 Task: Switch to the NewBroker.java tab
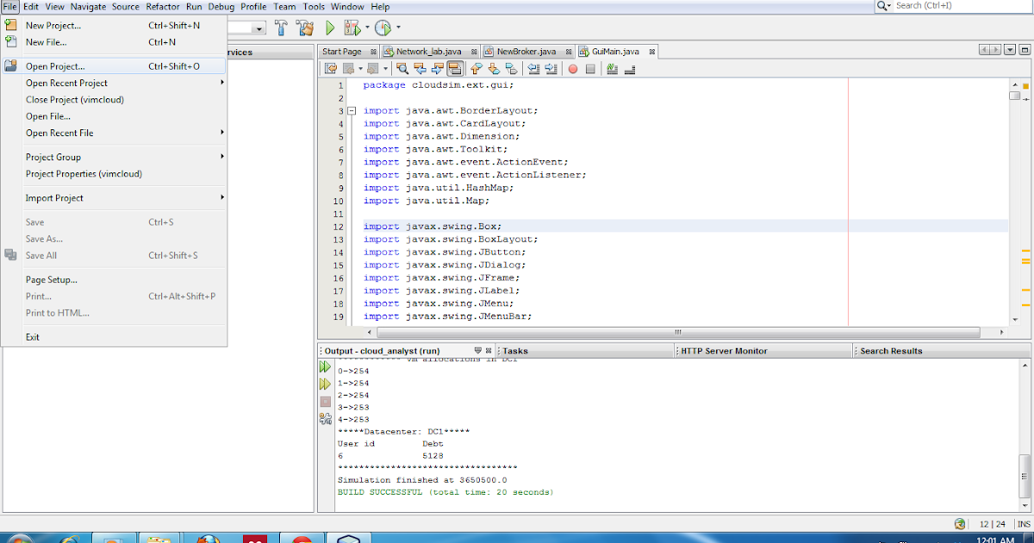[526, 51]
